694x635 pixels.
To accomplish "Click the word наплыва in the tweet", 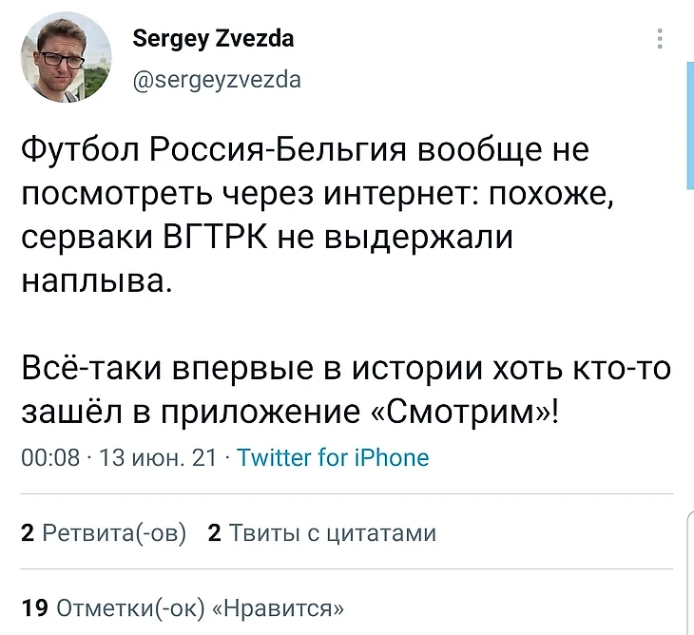I will pyautogui.click(x=93, y=281).
